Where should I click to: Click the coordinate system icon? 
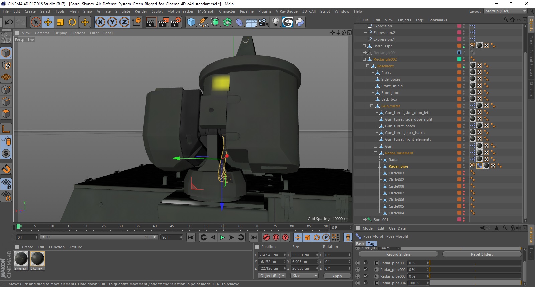[136, 22]
